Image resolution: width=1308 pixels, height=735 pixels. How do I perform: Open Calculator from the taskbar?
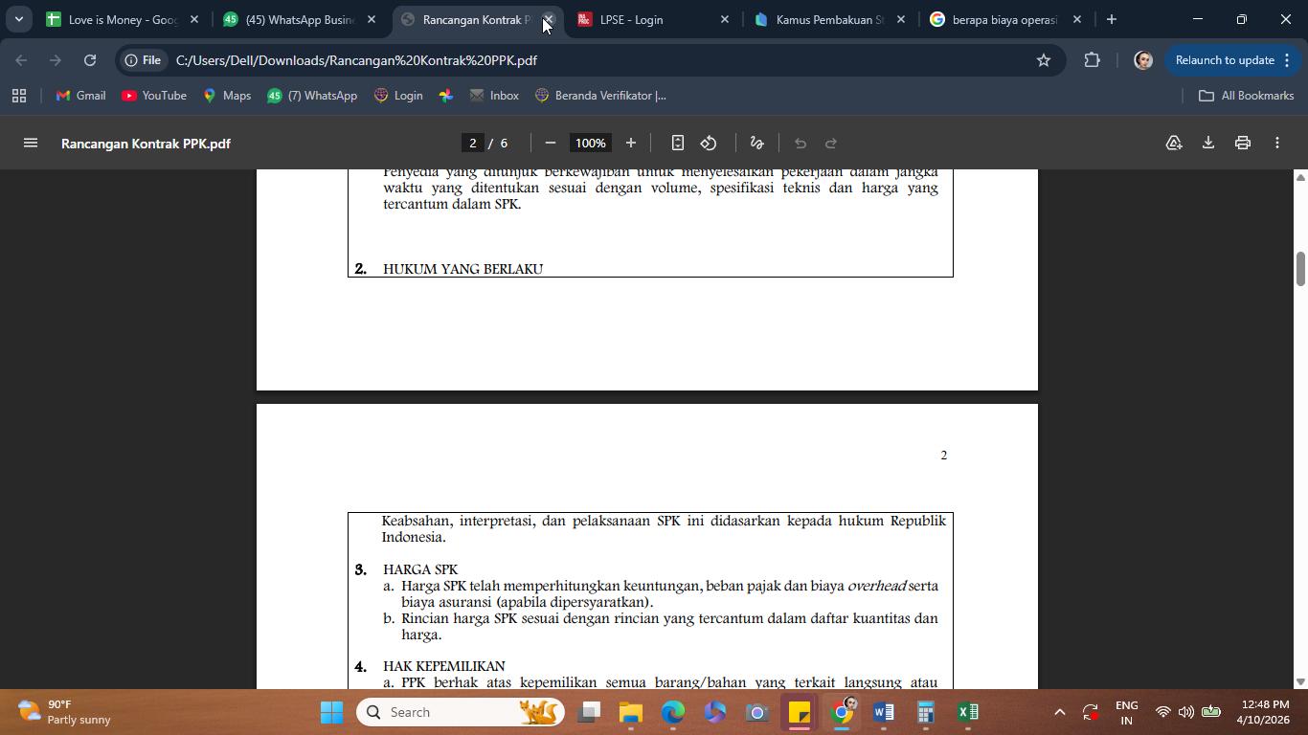[x=926, y=712]
